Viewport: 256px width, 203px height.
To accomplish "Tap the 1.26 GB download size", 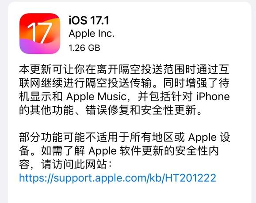I will (84, 48).
